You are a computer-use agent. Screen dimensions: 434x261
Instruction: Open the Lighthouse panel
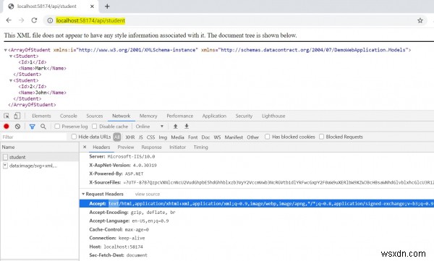coord(273,116)
